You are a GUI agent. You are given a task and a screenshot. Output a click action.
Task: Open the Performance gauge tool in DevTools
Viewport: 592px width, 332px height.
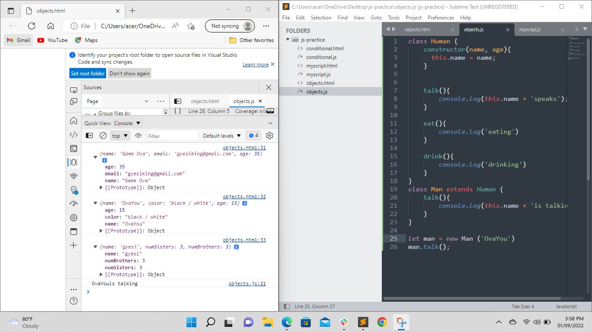coord(74,204)
